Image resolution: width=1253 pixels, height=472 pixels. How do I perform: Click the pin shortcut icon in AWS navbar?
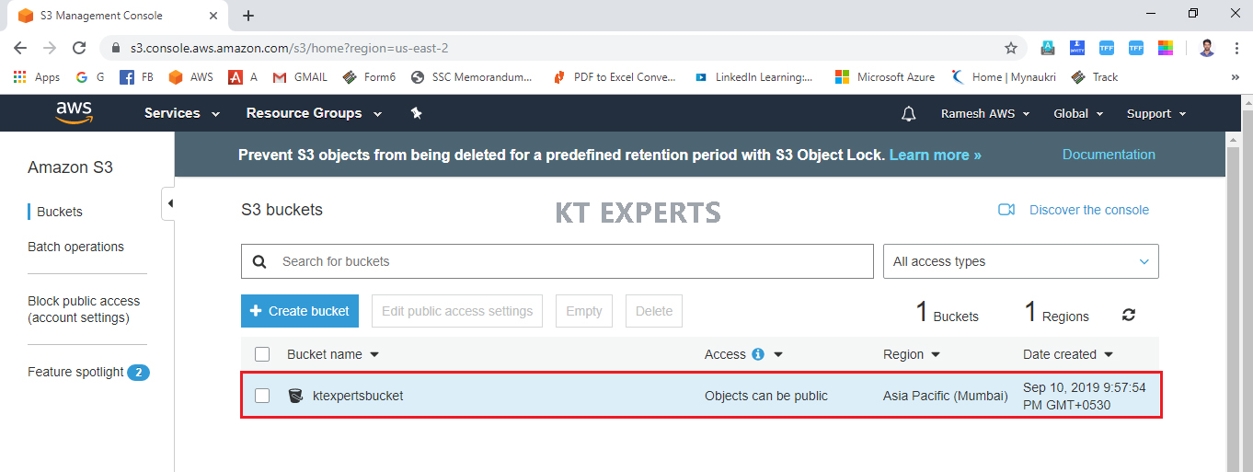click(x=416, y=113)
